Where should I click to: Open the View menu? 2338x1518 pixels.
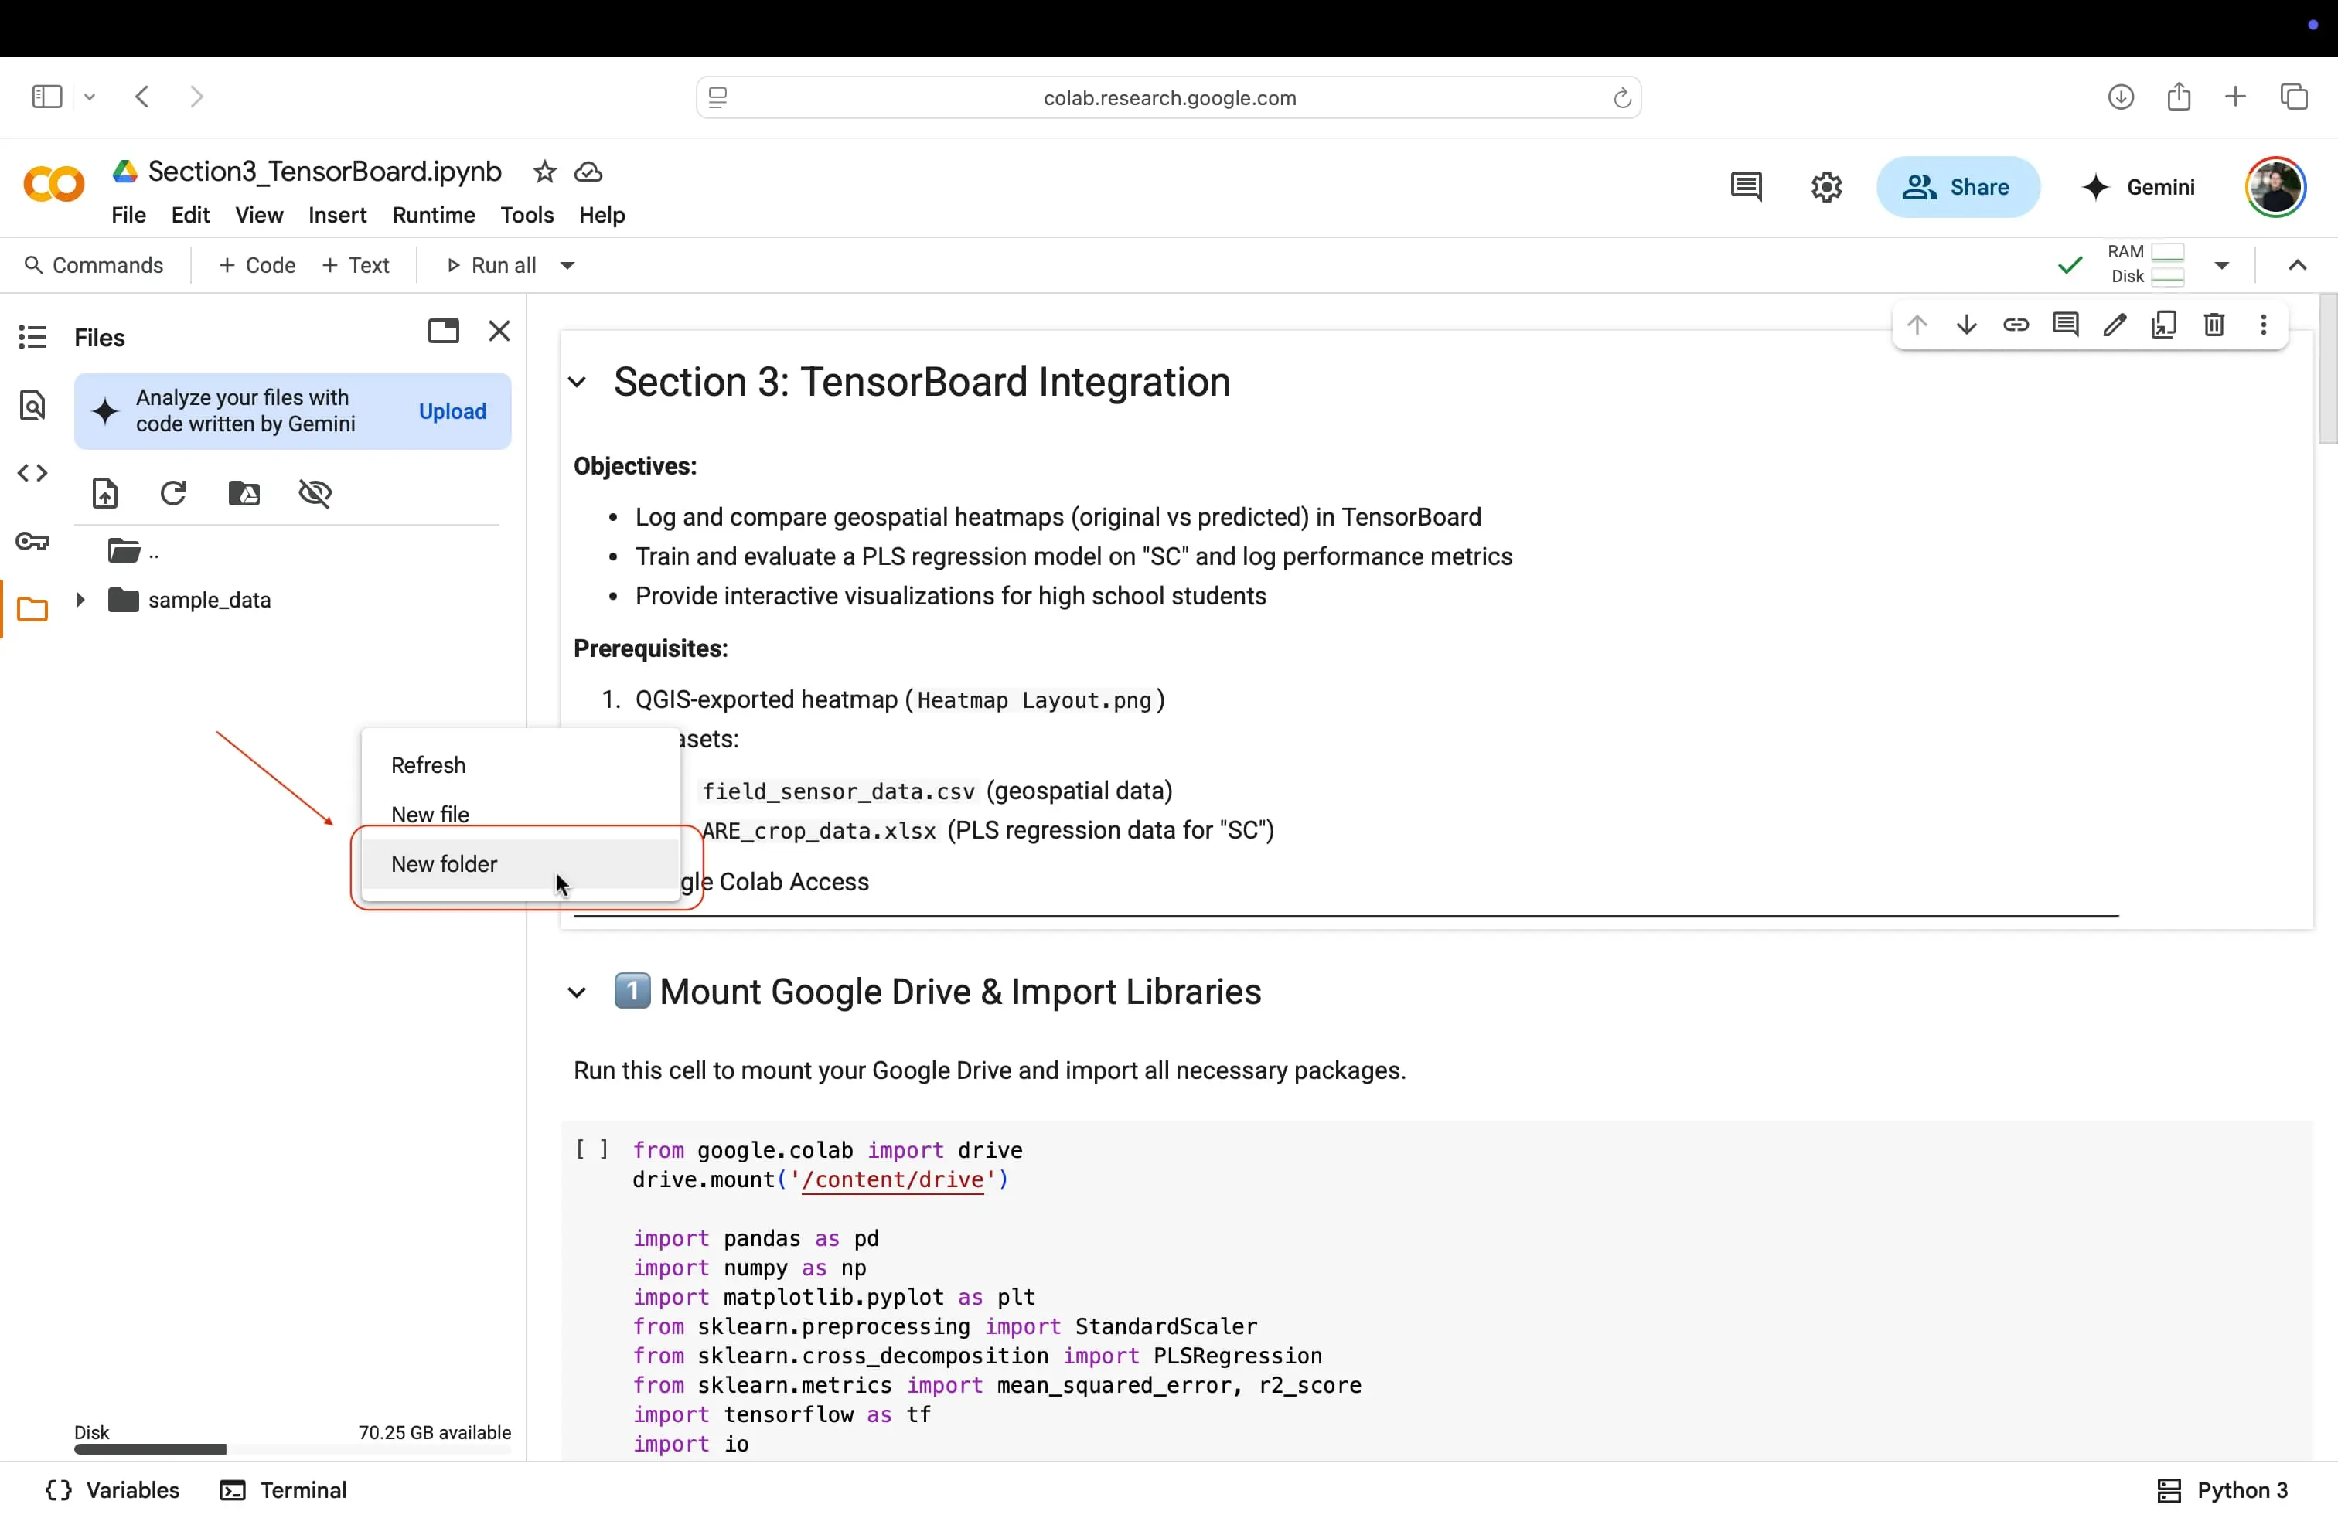click(259, 215)
